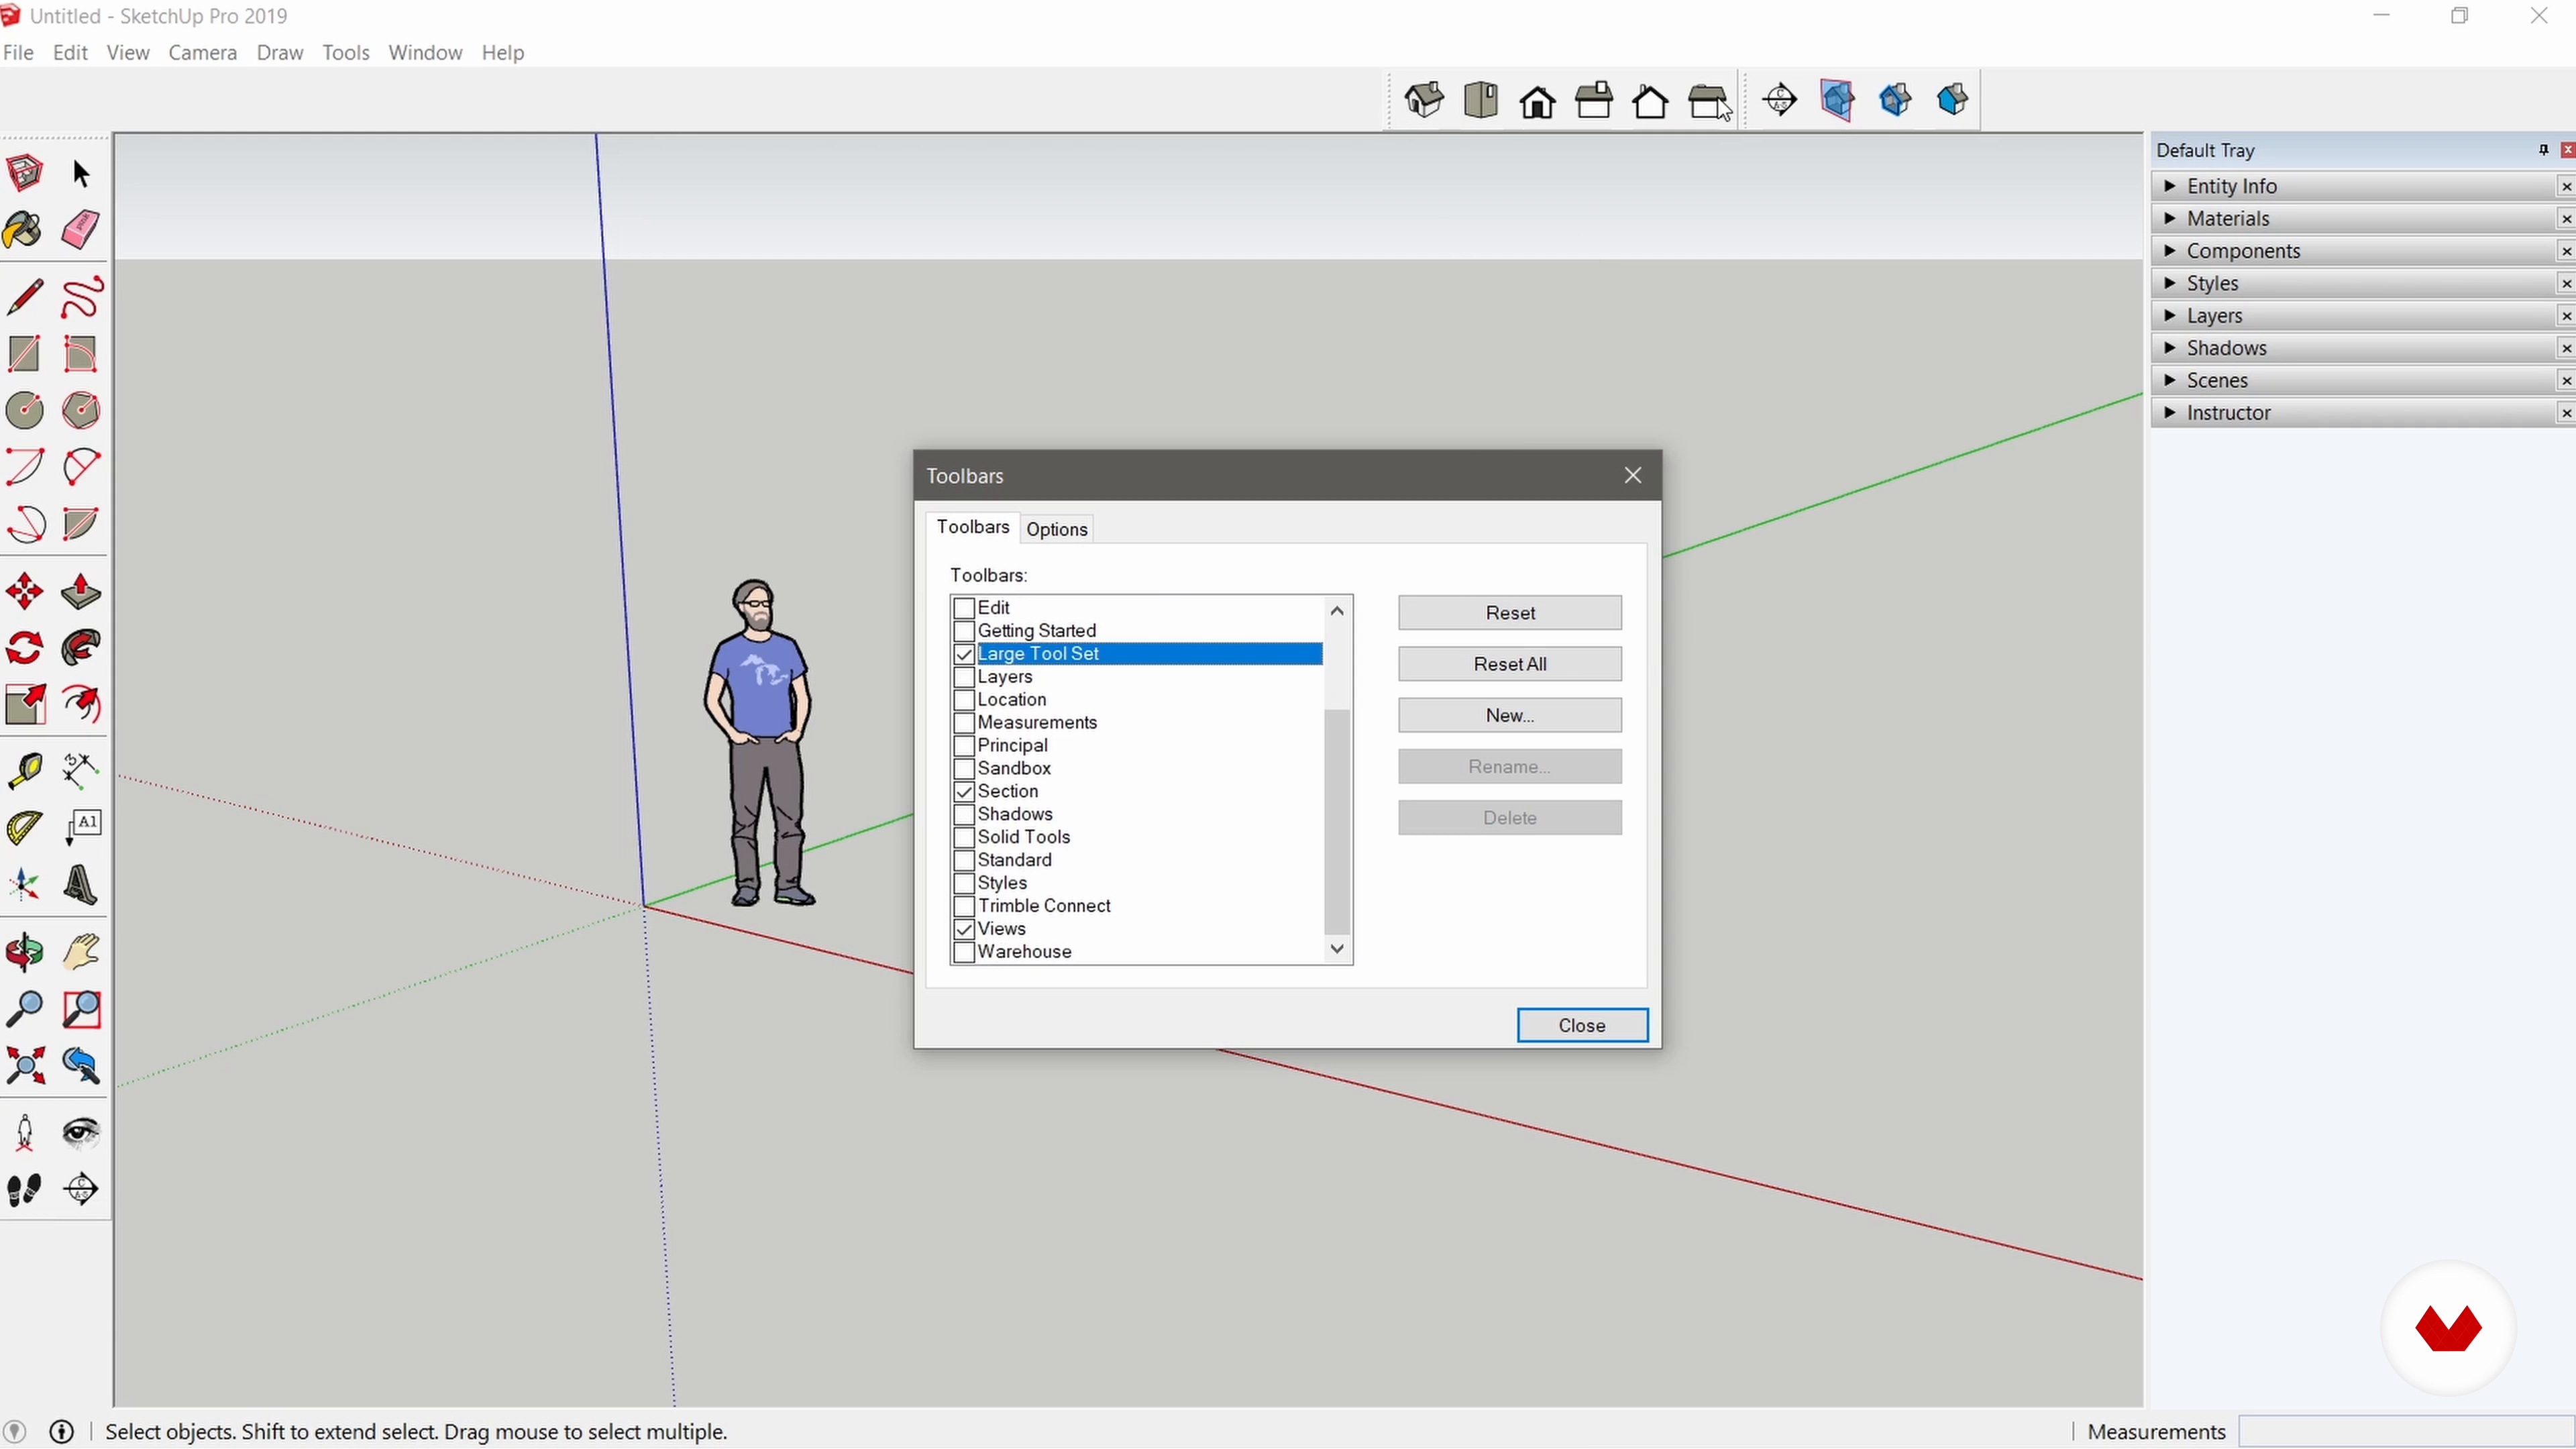Enable the Layers toolbar checkbox

(964, 677)
